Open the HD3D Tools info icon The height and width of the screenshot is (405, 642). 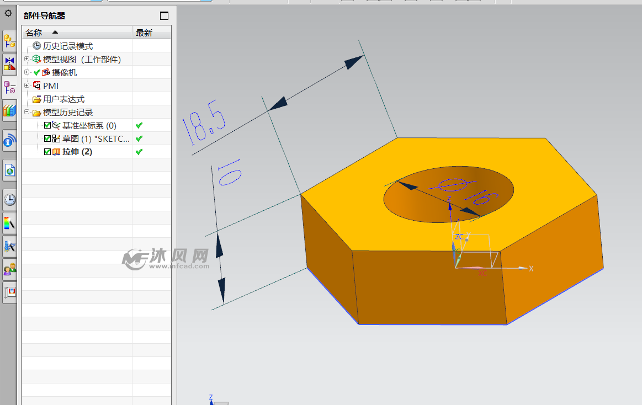tap(9, 141)
